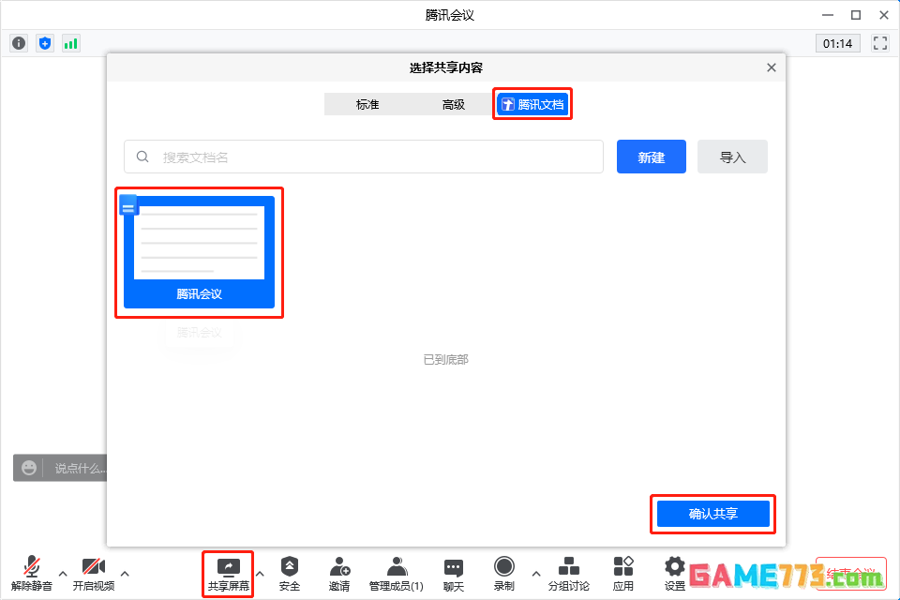
Task: Open Breakout Rooms (分组讨论)
Action: 568,574
